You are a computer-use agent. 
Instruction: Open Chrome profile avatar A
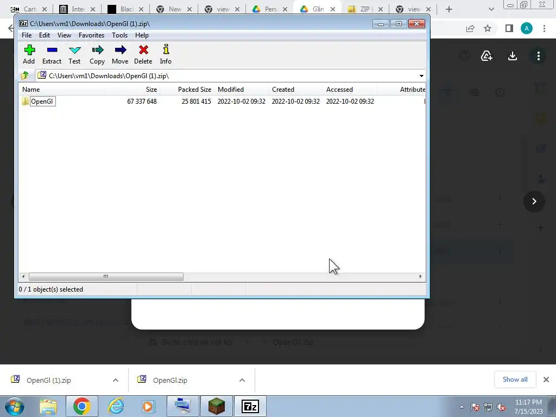[x=527, y=28]
